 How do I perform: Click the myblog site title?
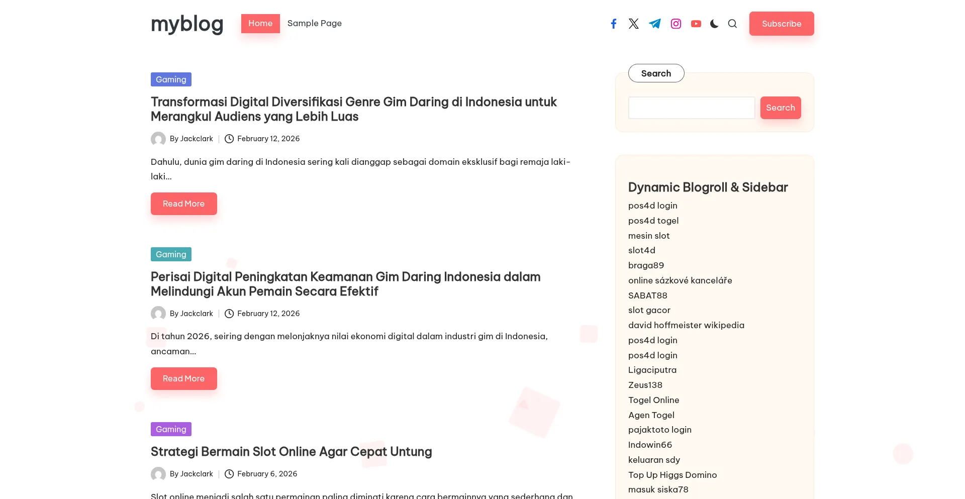point(187,24)
